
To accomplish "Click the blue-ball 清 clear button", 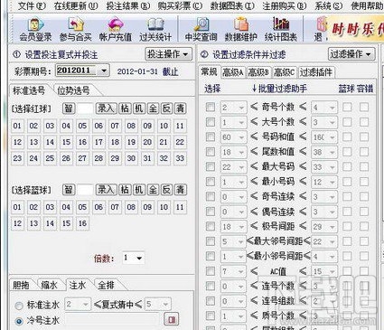I will coord(181,190).
